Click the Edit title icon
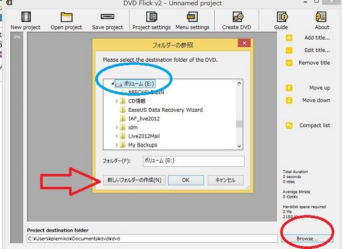This screenshot has width=342, height=249. [289, 50]
